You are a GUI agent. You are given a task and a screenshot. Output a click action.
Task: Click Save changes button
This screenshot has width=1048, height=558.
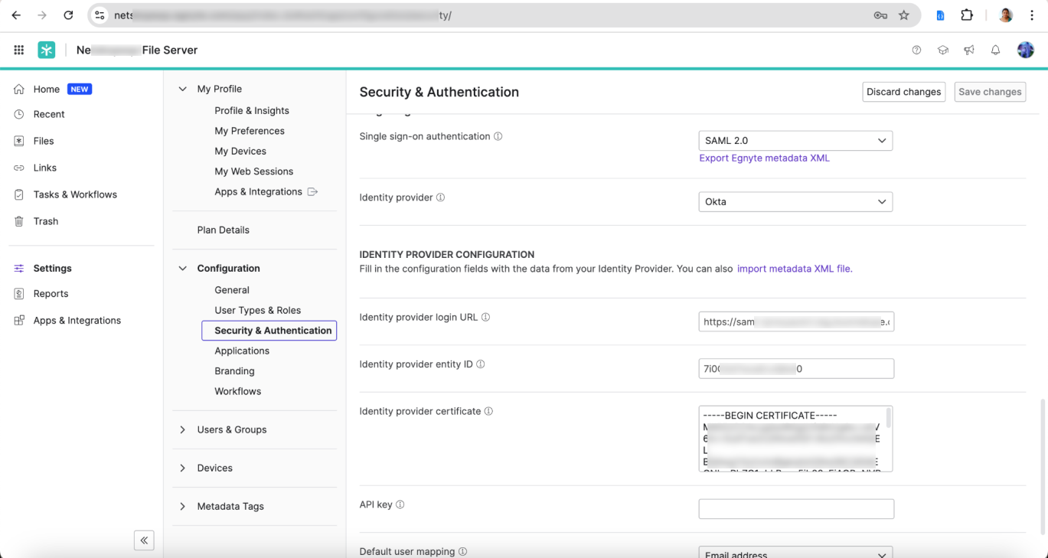pos(990,92)
